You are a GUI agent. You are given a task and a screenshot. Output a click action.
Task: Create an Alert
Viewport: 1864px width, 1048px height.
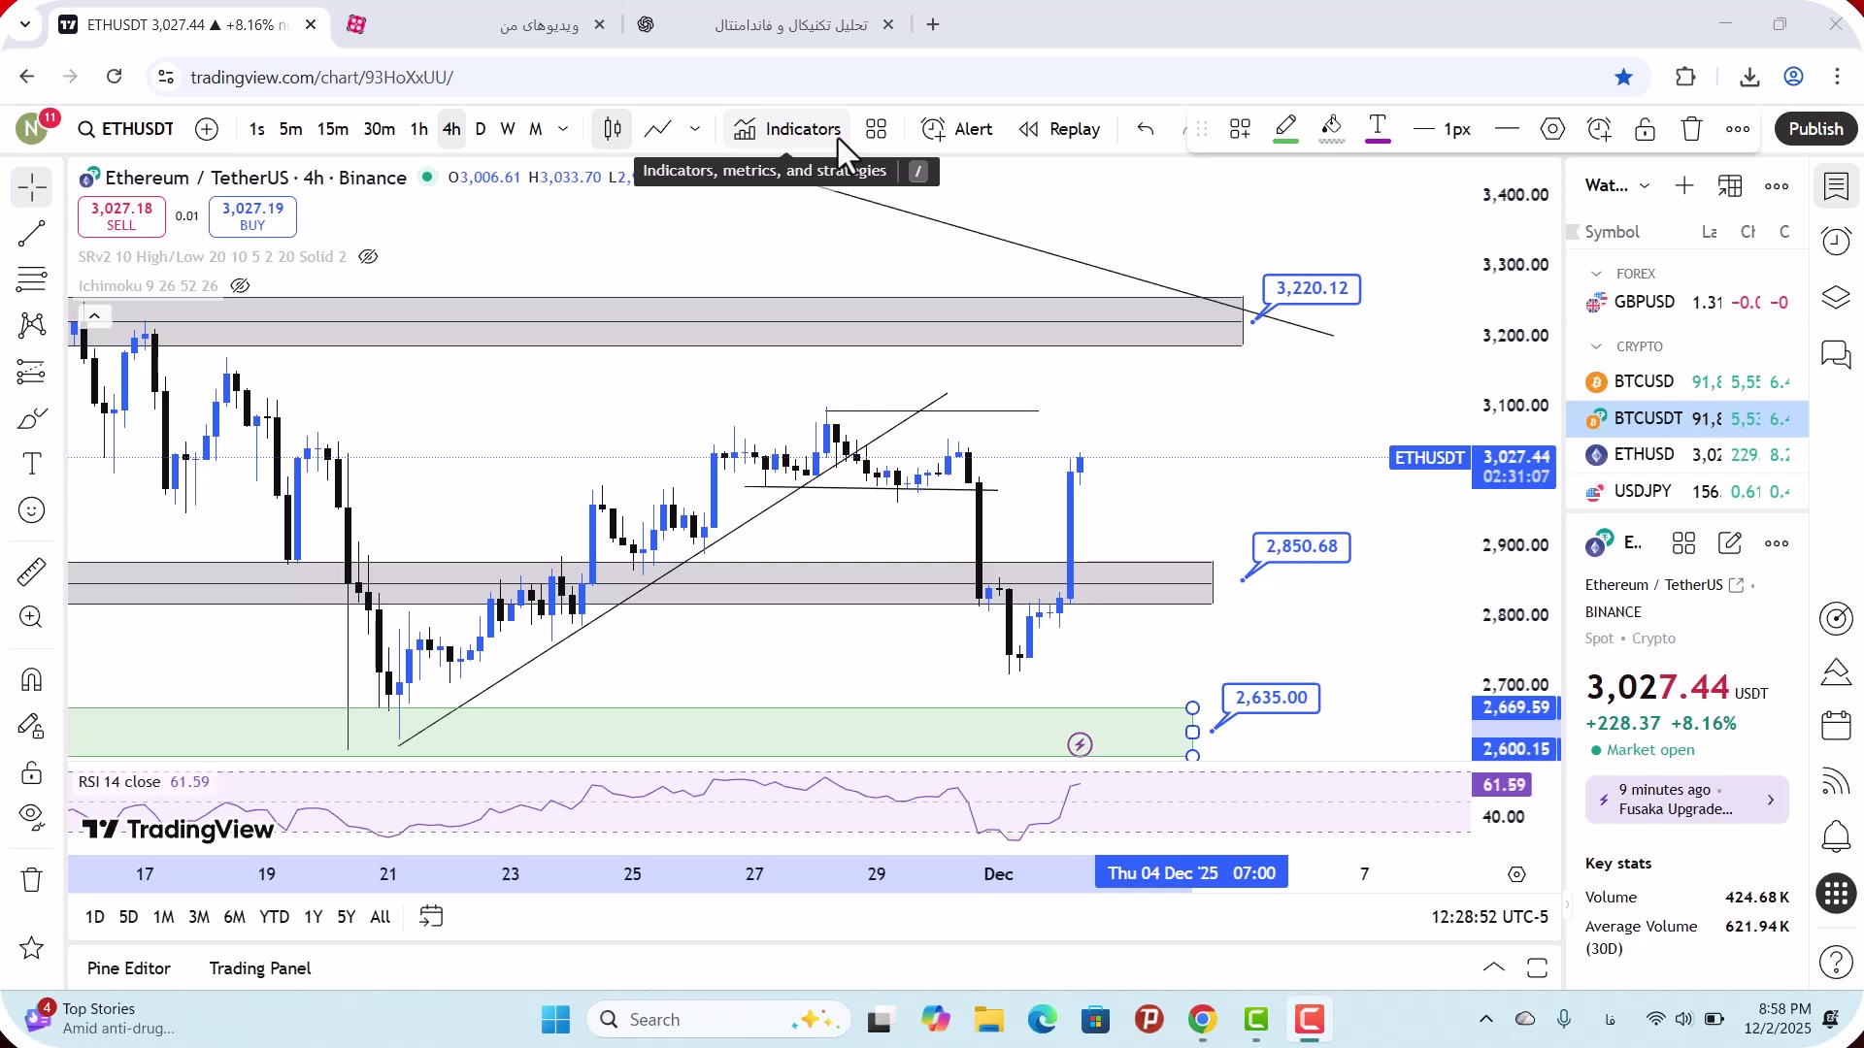(x=957, y=129)
